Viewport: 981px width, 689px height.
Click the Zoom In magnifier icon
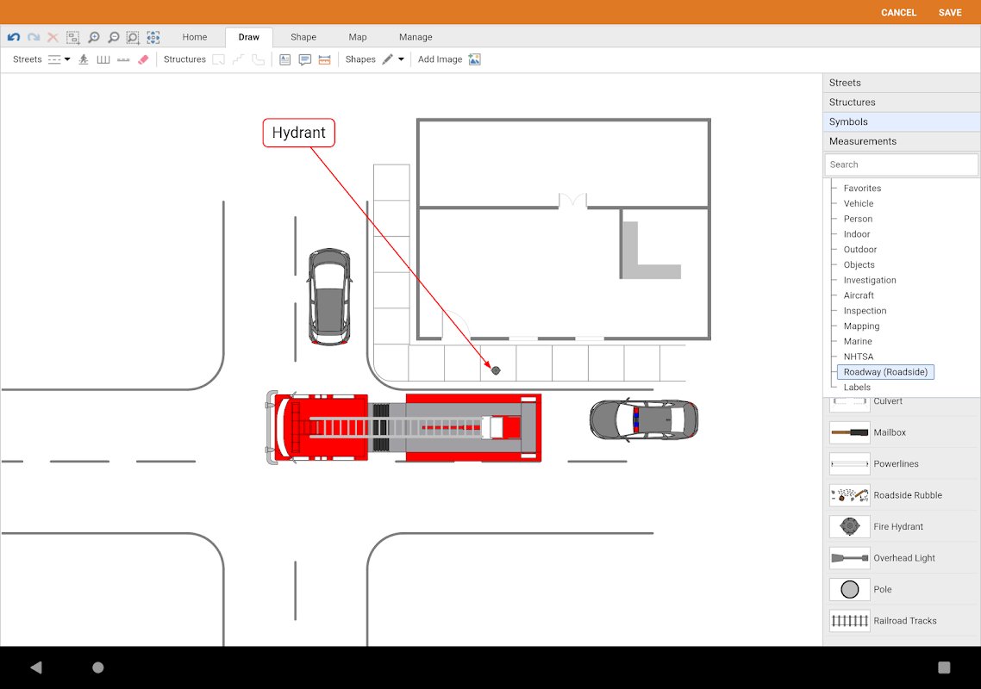click(93, 37)
